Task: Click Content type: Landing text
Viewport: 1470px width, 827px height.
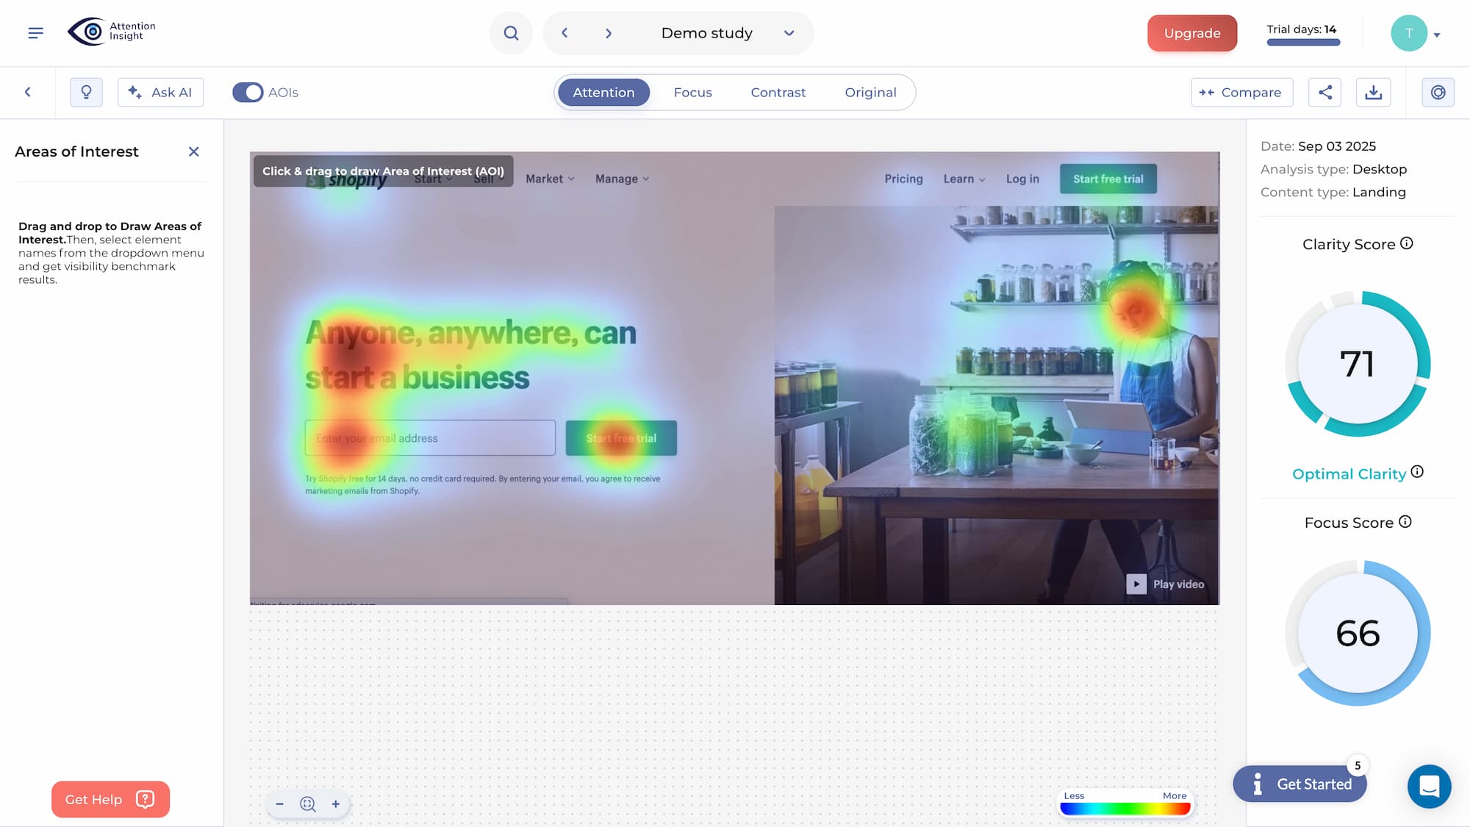Action: [x=1333, y=192]
